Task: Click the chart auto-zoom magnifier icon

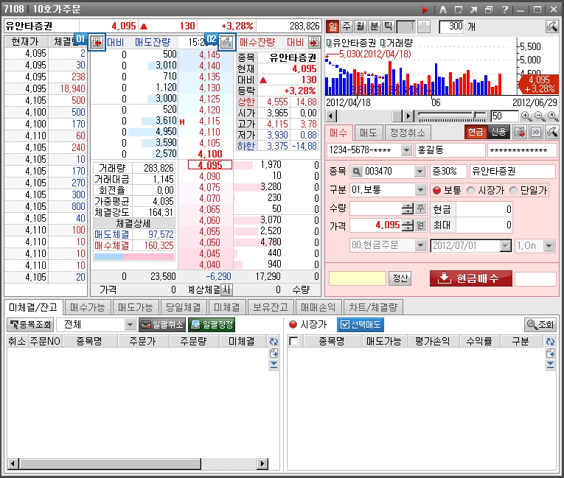Action: click(552, 116)
